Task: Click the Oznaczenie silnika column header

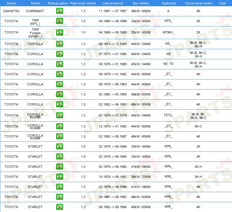Action: (x=198, y=3)
